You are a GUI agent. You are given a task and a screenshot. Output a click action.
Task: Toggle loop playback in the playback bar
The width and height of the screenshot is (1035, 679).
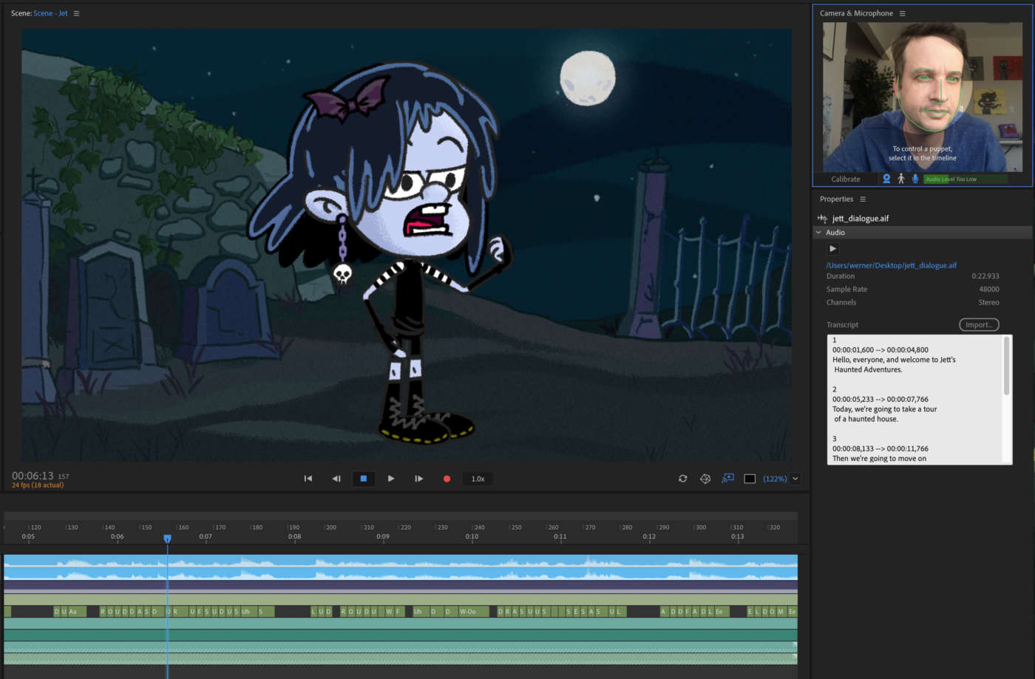682,478
